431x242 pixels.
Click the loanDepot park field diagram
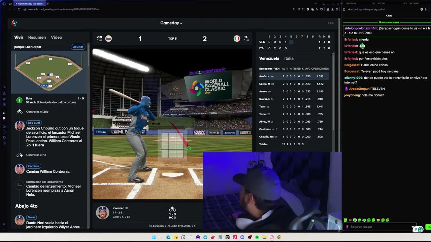(49, 72)
